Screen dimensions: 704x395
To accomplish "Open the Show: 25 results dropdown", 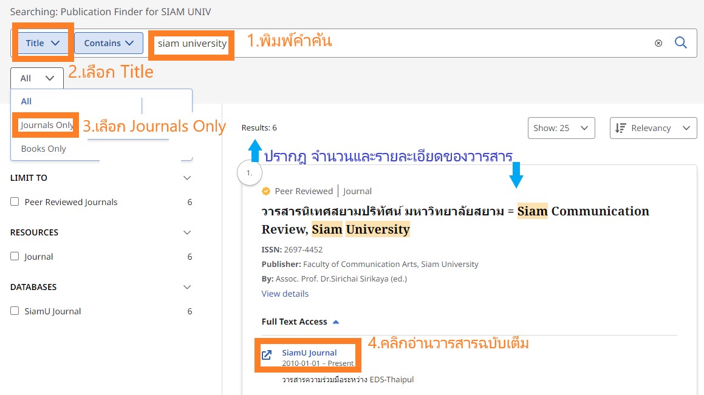I will click(x=559, y=128).
